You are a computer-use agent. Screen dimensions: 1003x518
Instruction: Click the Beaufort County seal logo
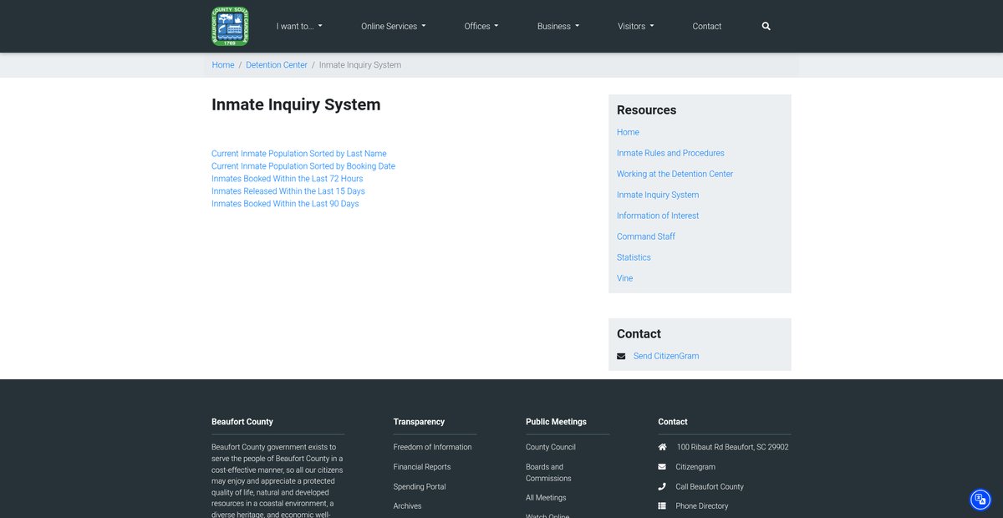[230, 27]
